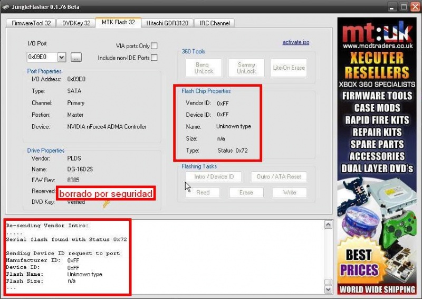The width and height of the screenshot is (422, 299).
Task: Click the SATA port type value
Action: tap(74, 91)
